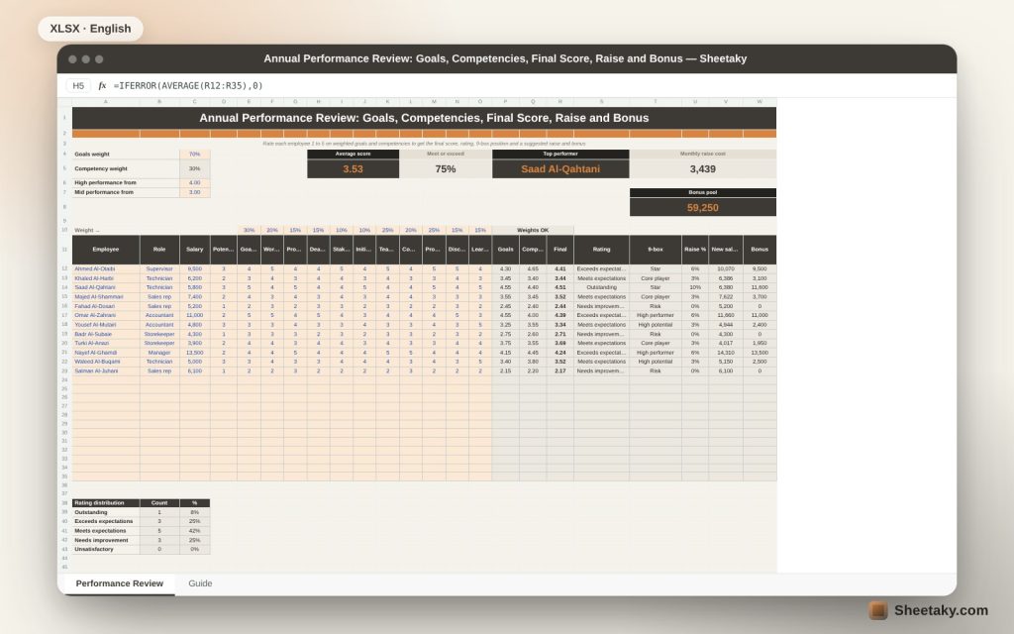The width and height of the screenshot is (1014, 634).
Task: Click the Employee column header
Action: click(105, 249)
